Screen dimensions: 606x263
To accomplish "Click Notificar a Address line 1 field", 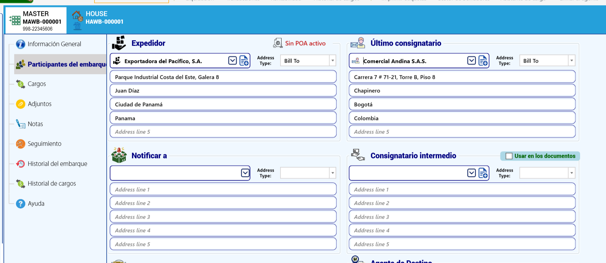I will point(223,189).
